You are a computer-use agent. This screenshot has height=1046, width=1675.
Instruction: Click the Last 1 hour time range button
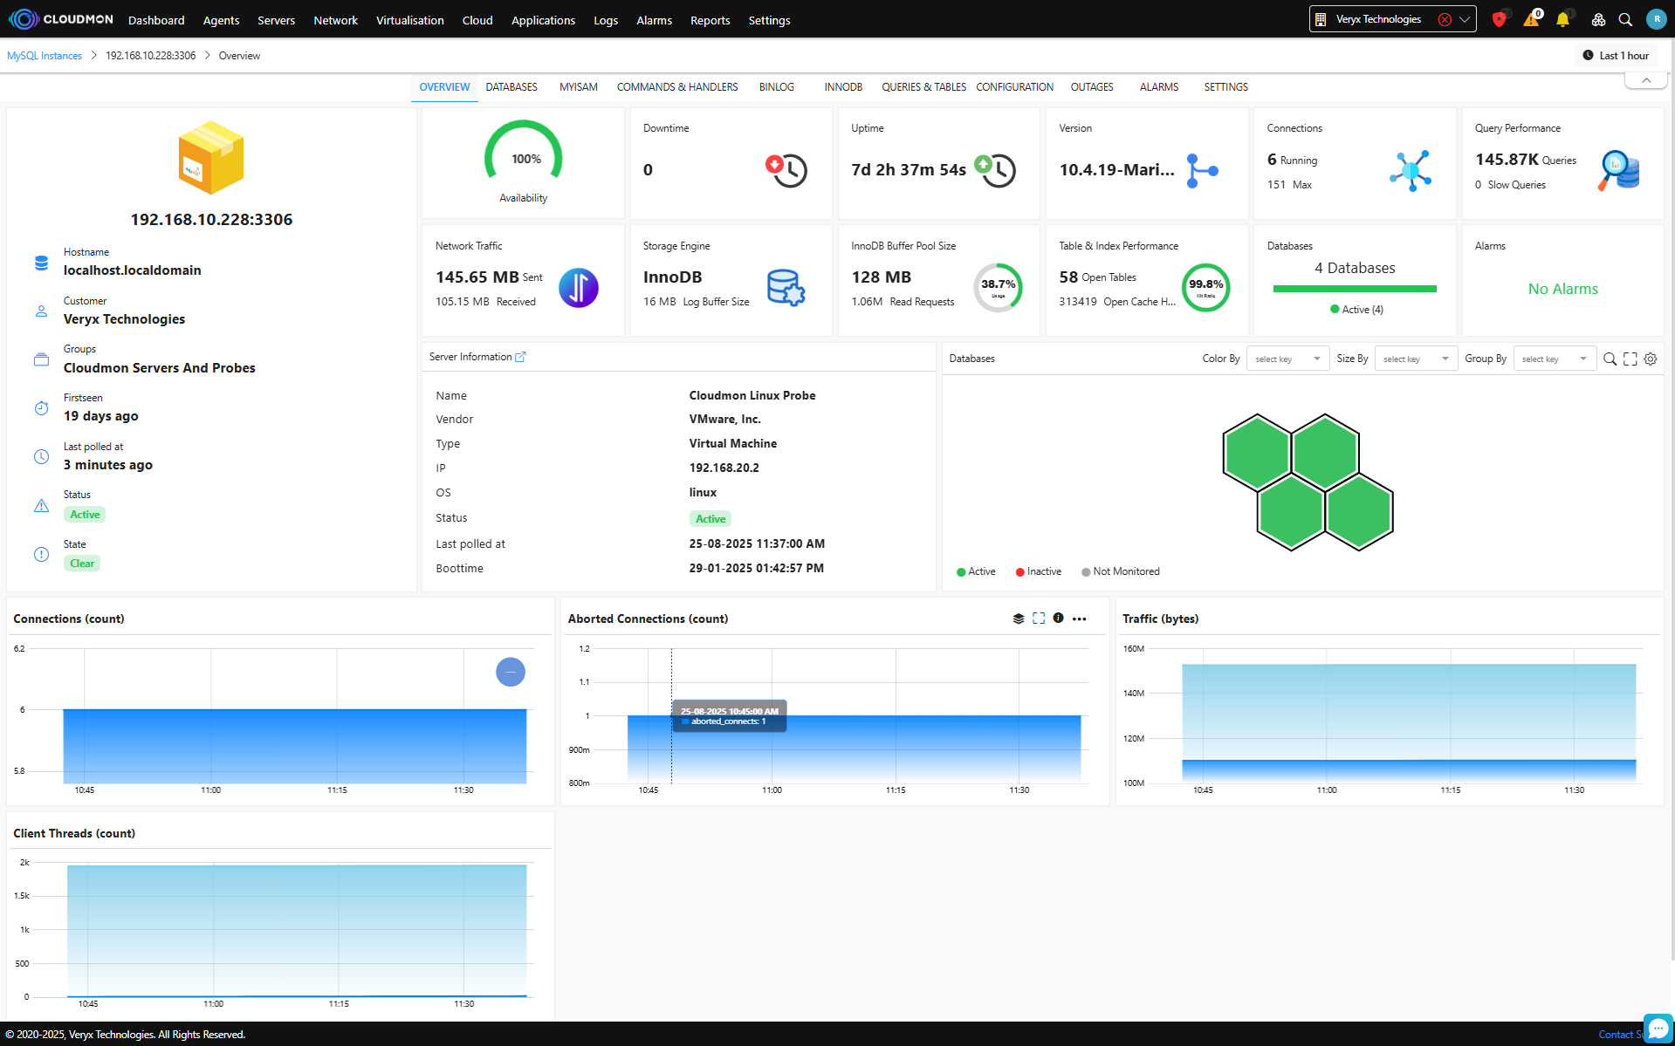(x=1616, y=56)
